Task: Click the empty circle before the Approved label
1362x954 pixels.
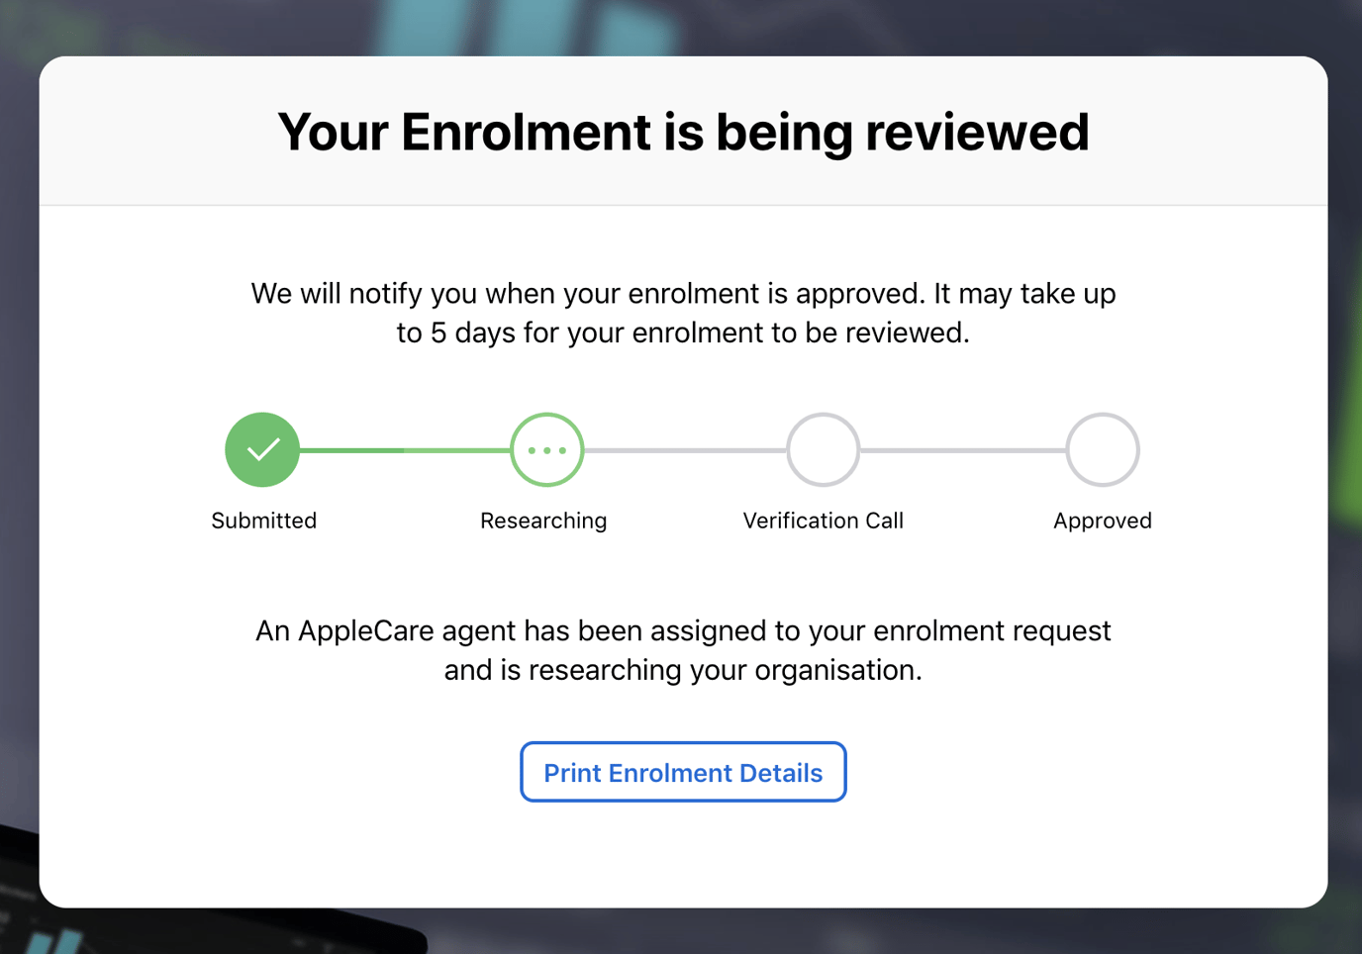Action: pyautogui.click(x=1102, y=449)
